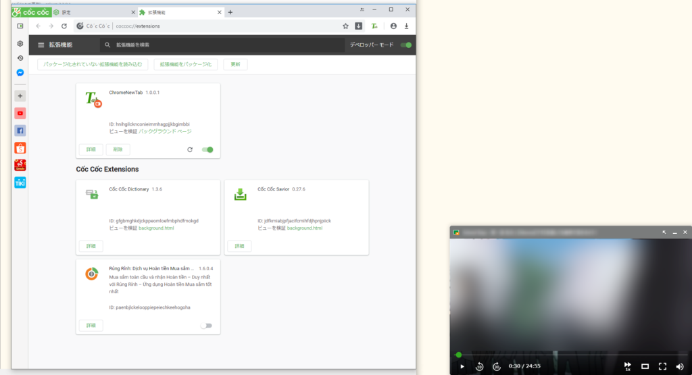Open the tab search dropdown in the title bar

point(362,9)
